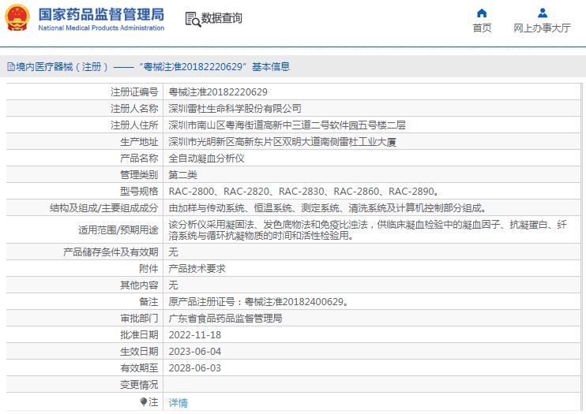Select expiry date 2028-06-03
Image resolution: width=586 pixels, height=414 pixels.
coord(195,368)
